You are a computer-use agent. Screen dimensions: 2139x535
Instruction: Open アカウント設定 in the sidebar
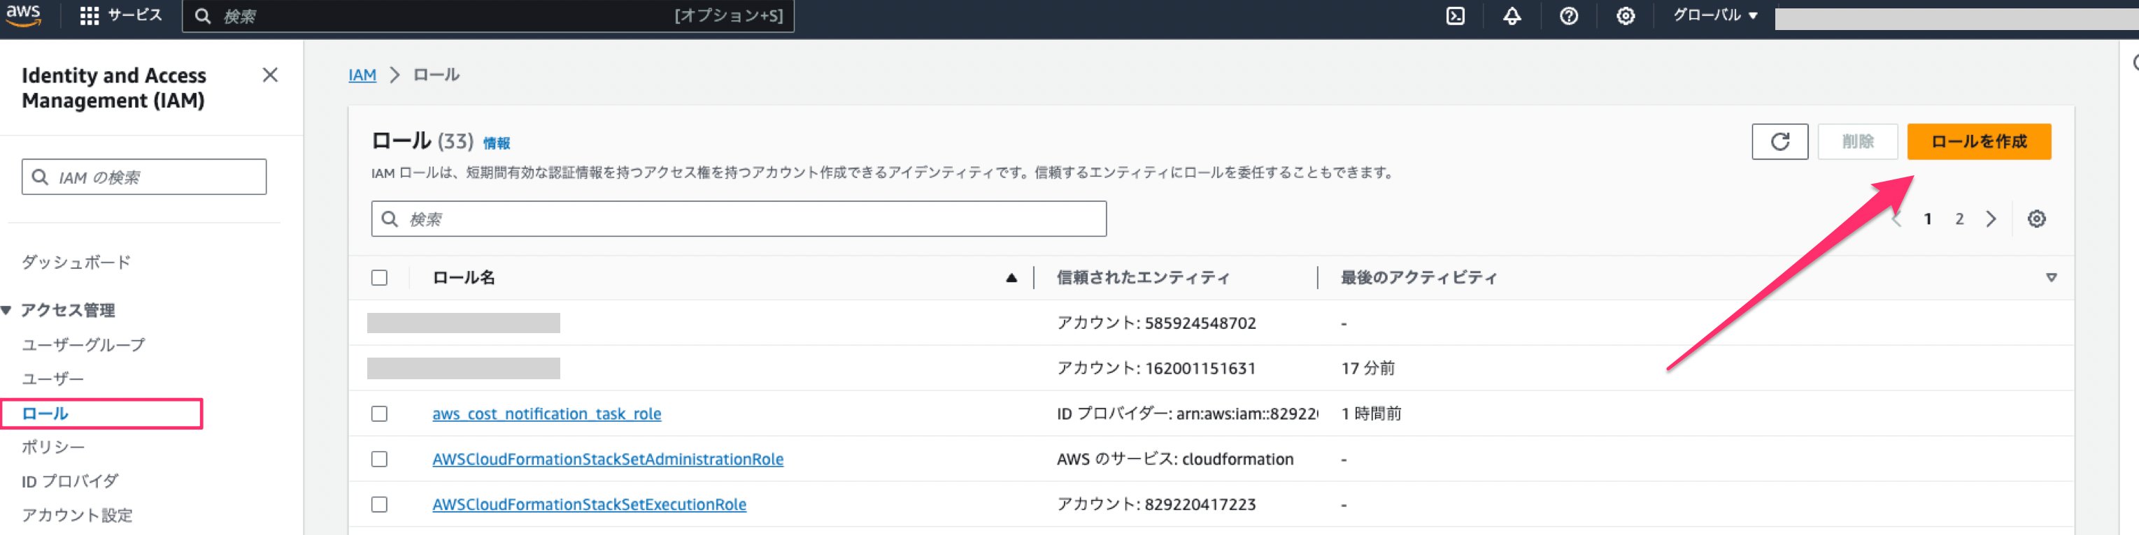coord(76,515)
